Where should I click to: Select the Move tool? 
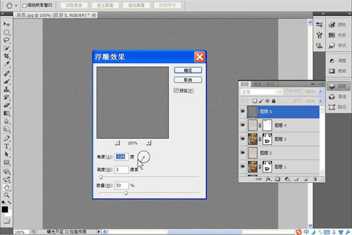[7, 24]
